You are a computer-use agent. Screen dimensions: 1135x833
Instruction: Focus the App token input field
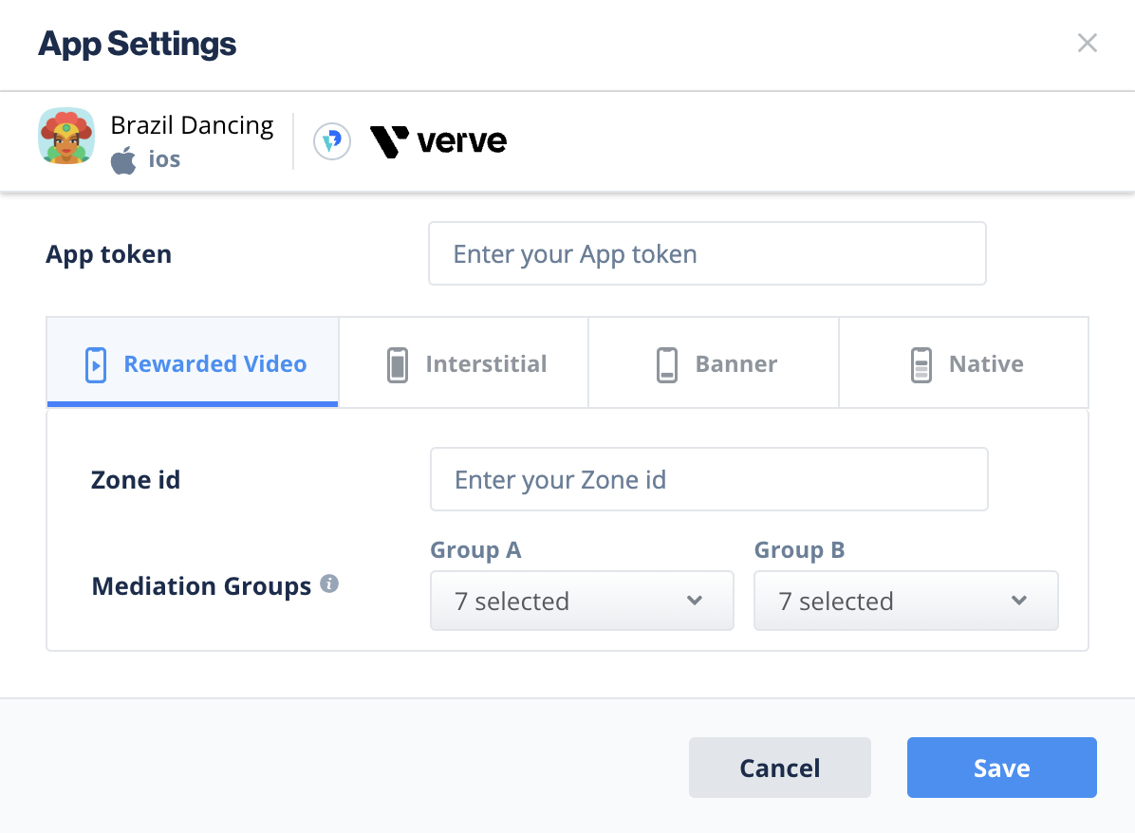click(707, 254)
